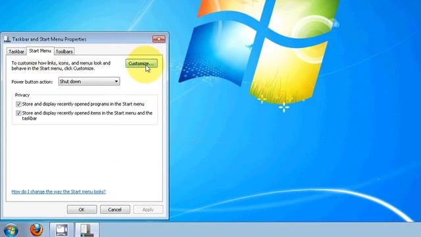The image size is (421, 237).
Task: Open the Windows Start orb
Action: pos(11,230)
